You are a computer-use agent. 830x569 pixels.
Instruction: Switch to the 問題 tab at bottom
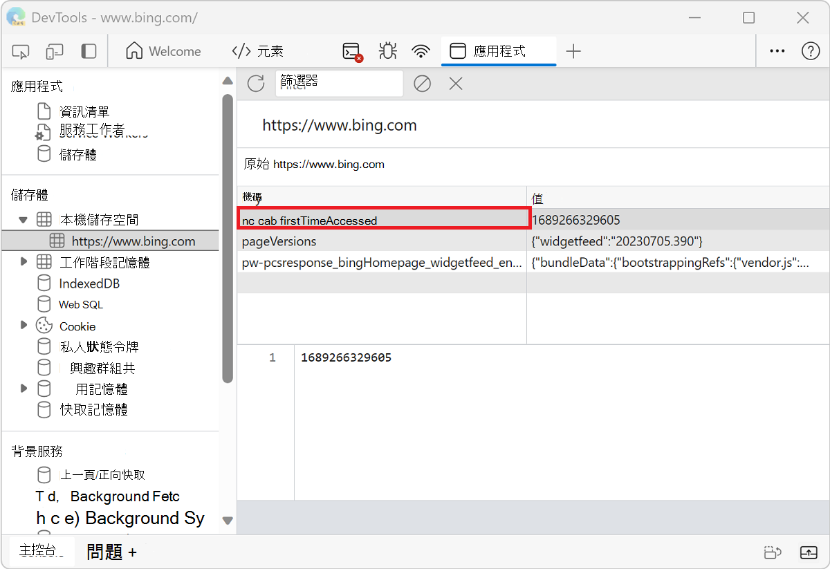click(106, 552)
